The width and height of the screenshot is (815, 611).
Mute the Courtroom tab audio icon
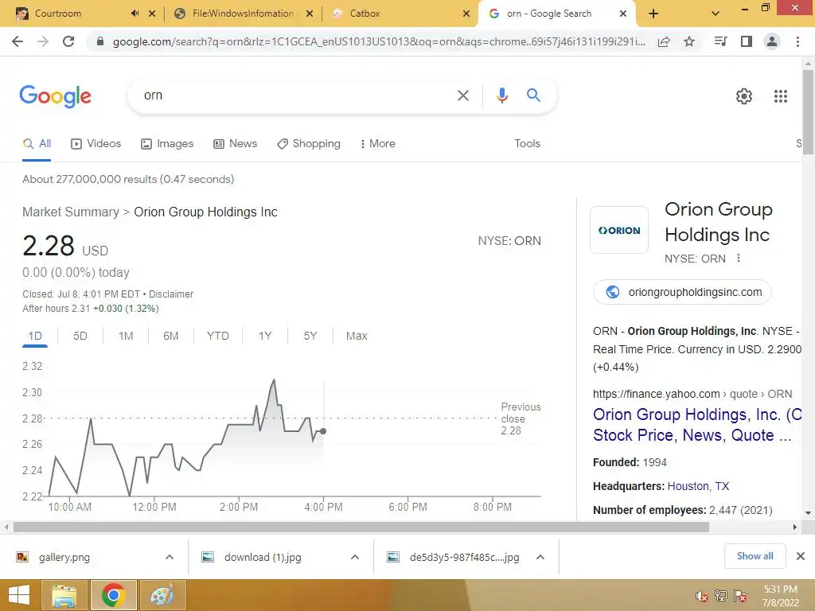coord(135,14)
